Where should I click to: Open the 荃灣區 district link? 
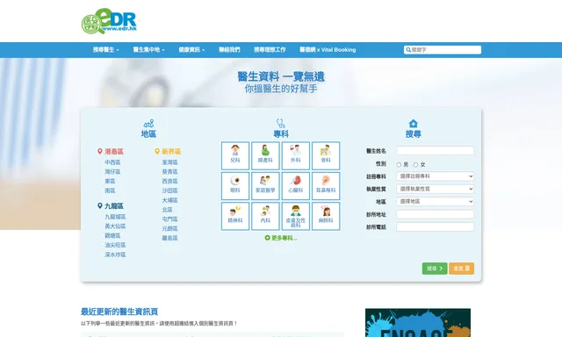point(169,162)
